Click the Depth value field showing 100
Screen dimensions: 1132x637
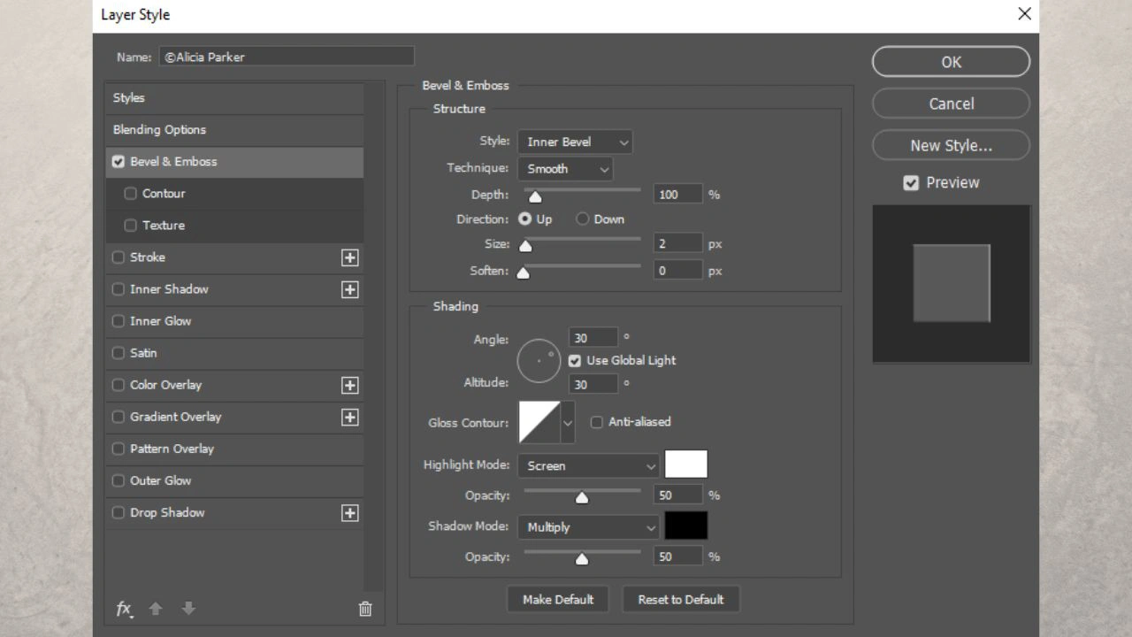[677, 195]
